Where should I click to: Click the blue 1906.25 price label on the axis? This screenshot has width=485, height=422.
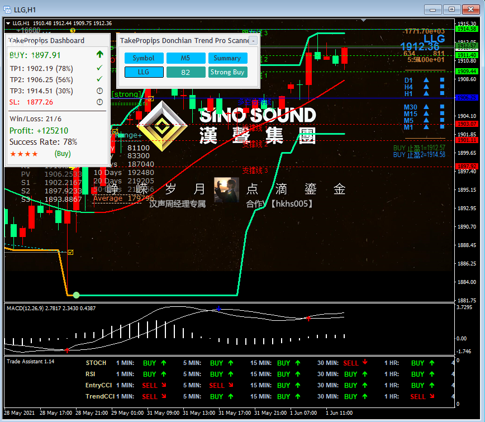(467, 98)
